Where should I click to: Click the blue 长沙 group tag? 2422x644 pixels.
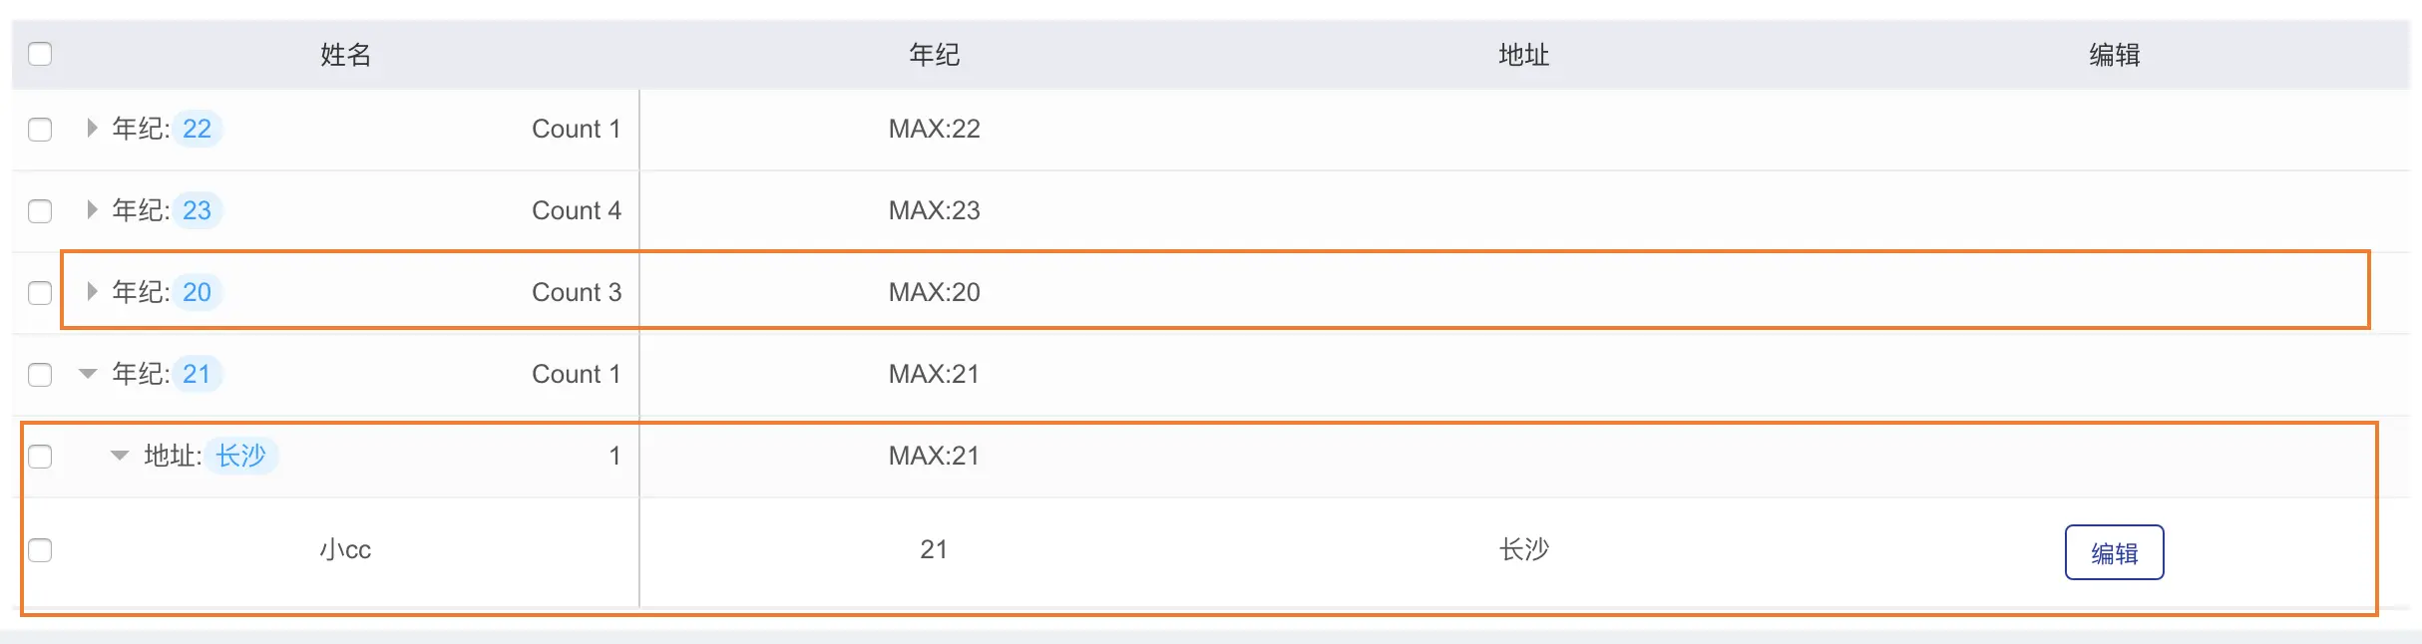click(x=241, y=456)
